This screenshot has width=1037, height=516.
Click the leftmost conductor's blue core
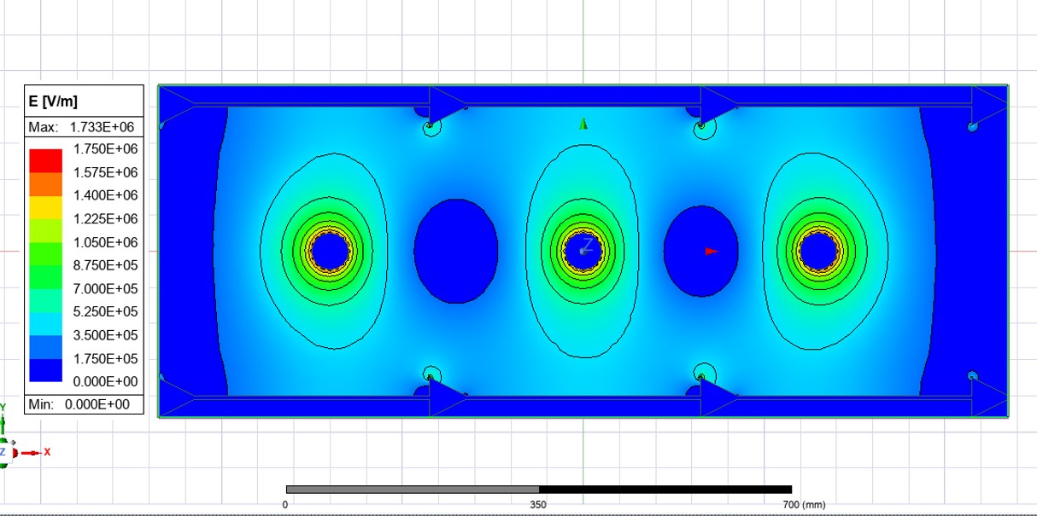pos(329,252)
